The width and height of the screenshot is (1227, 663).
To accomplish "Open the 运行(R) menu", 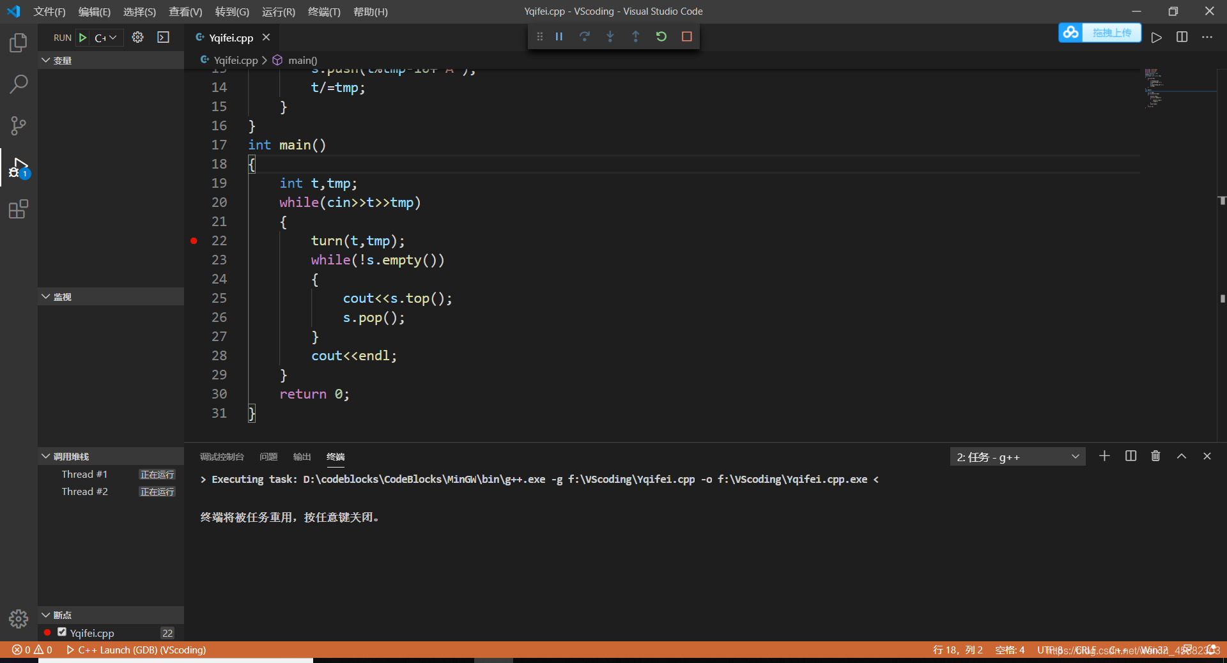I will click(x=279, y=11).
